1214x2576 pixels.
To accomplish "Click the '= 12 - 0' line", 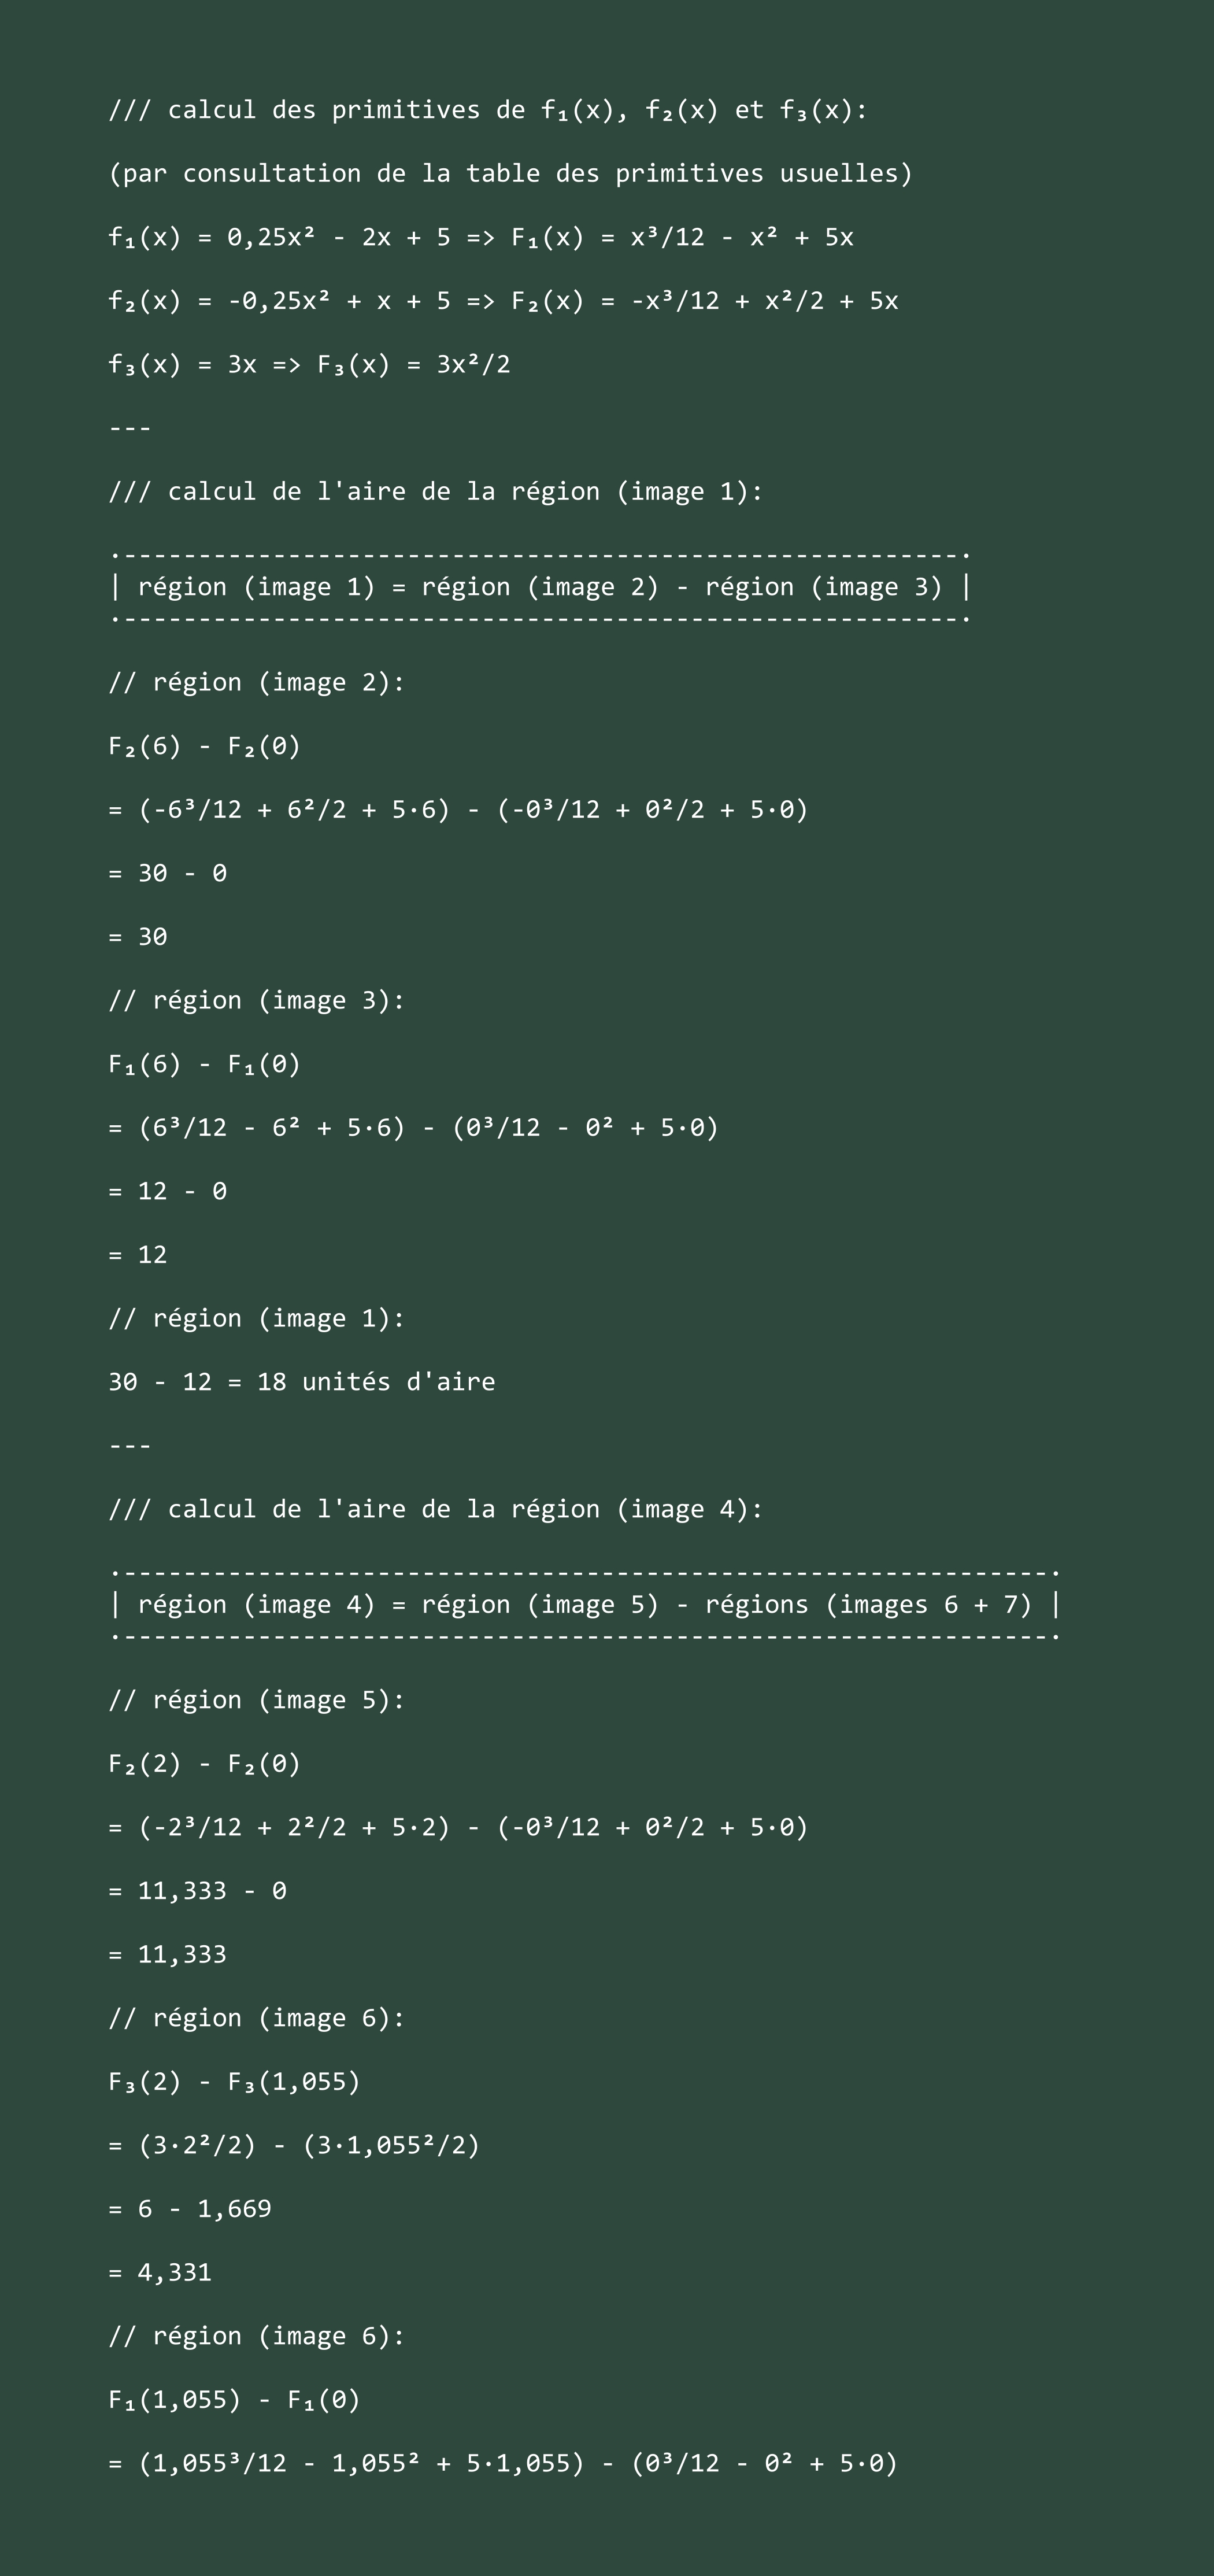I will 168,1191.
